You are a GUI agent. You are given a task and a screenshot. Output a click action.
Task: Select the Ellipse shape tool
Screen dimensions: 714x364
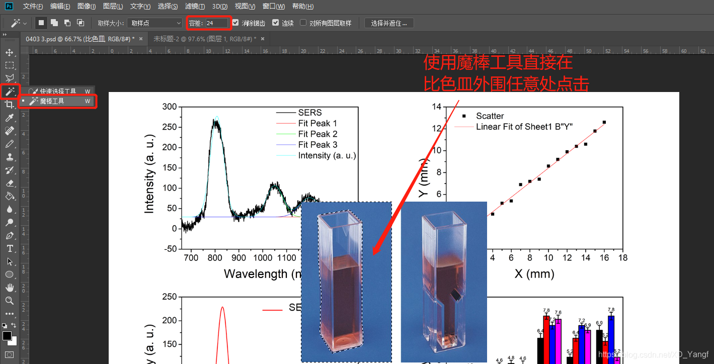[x=9, y=275]
